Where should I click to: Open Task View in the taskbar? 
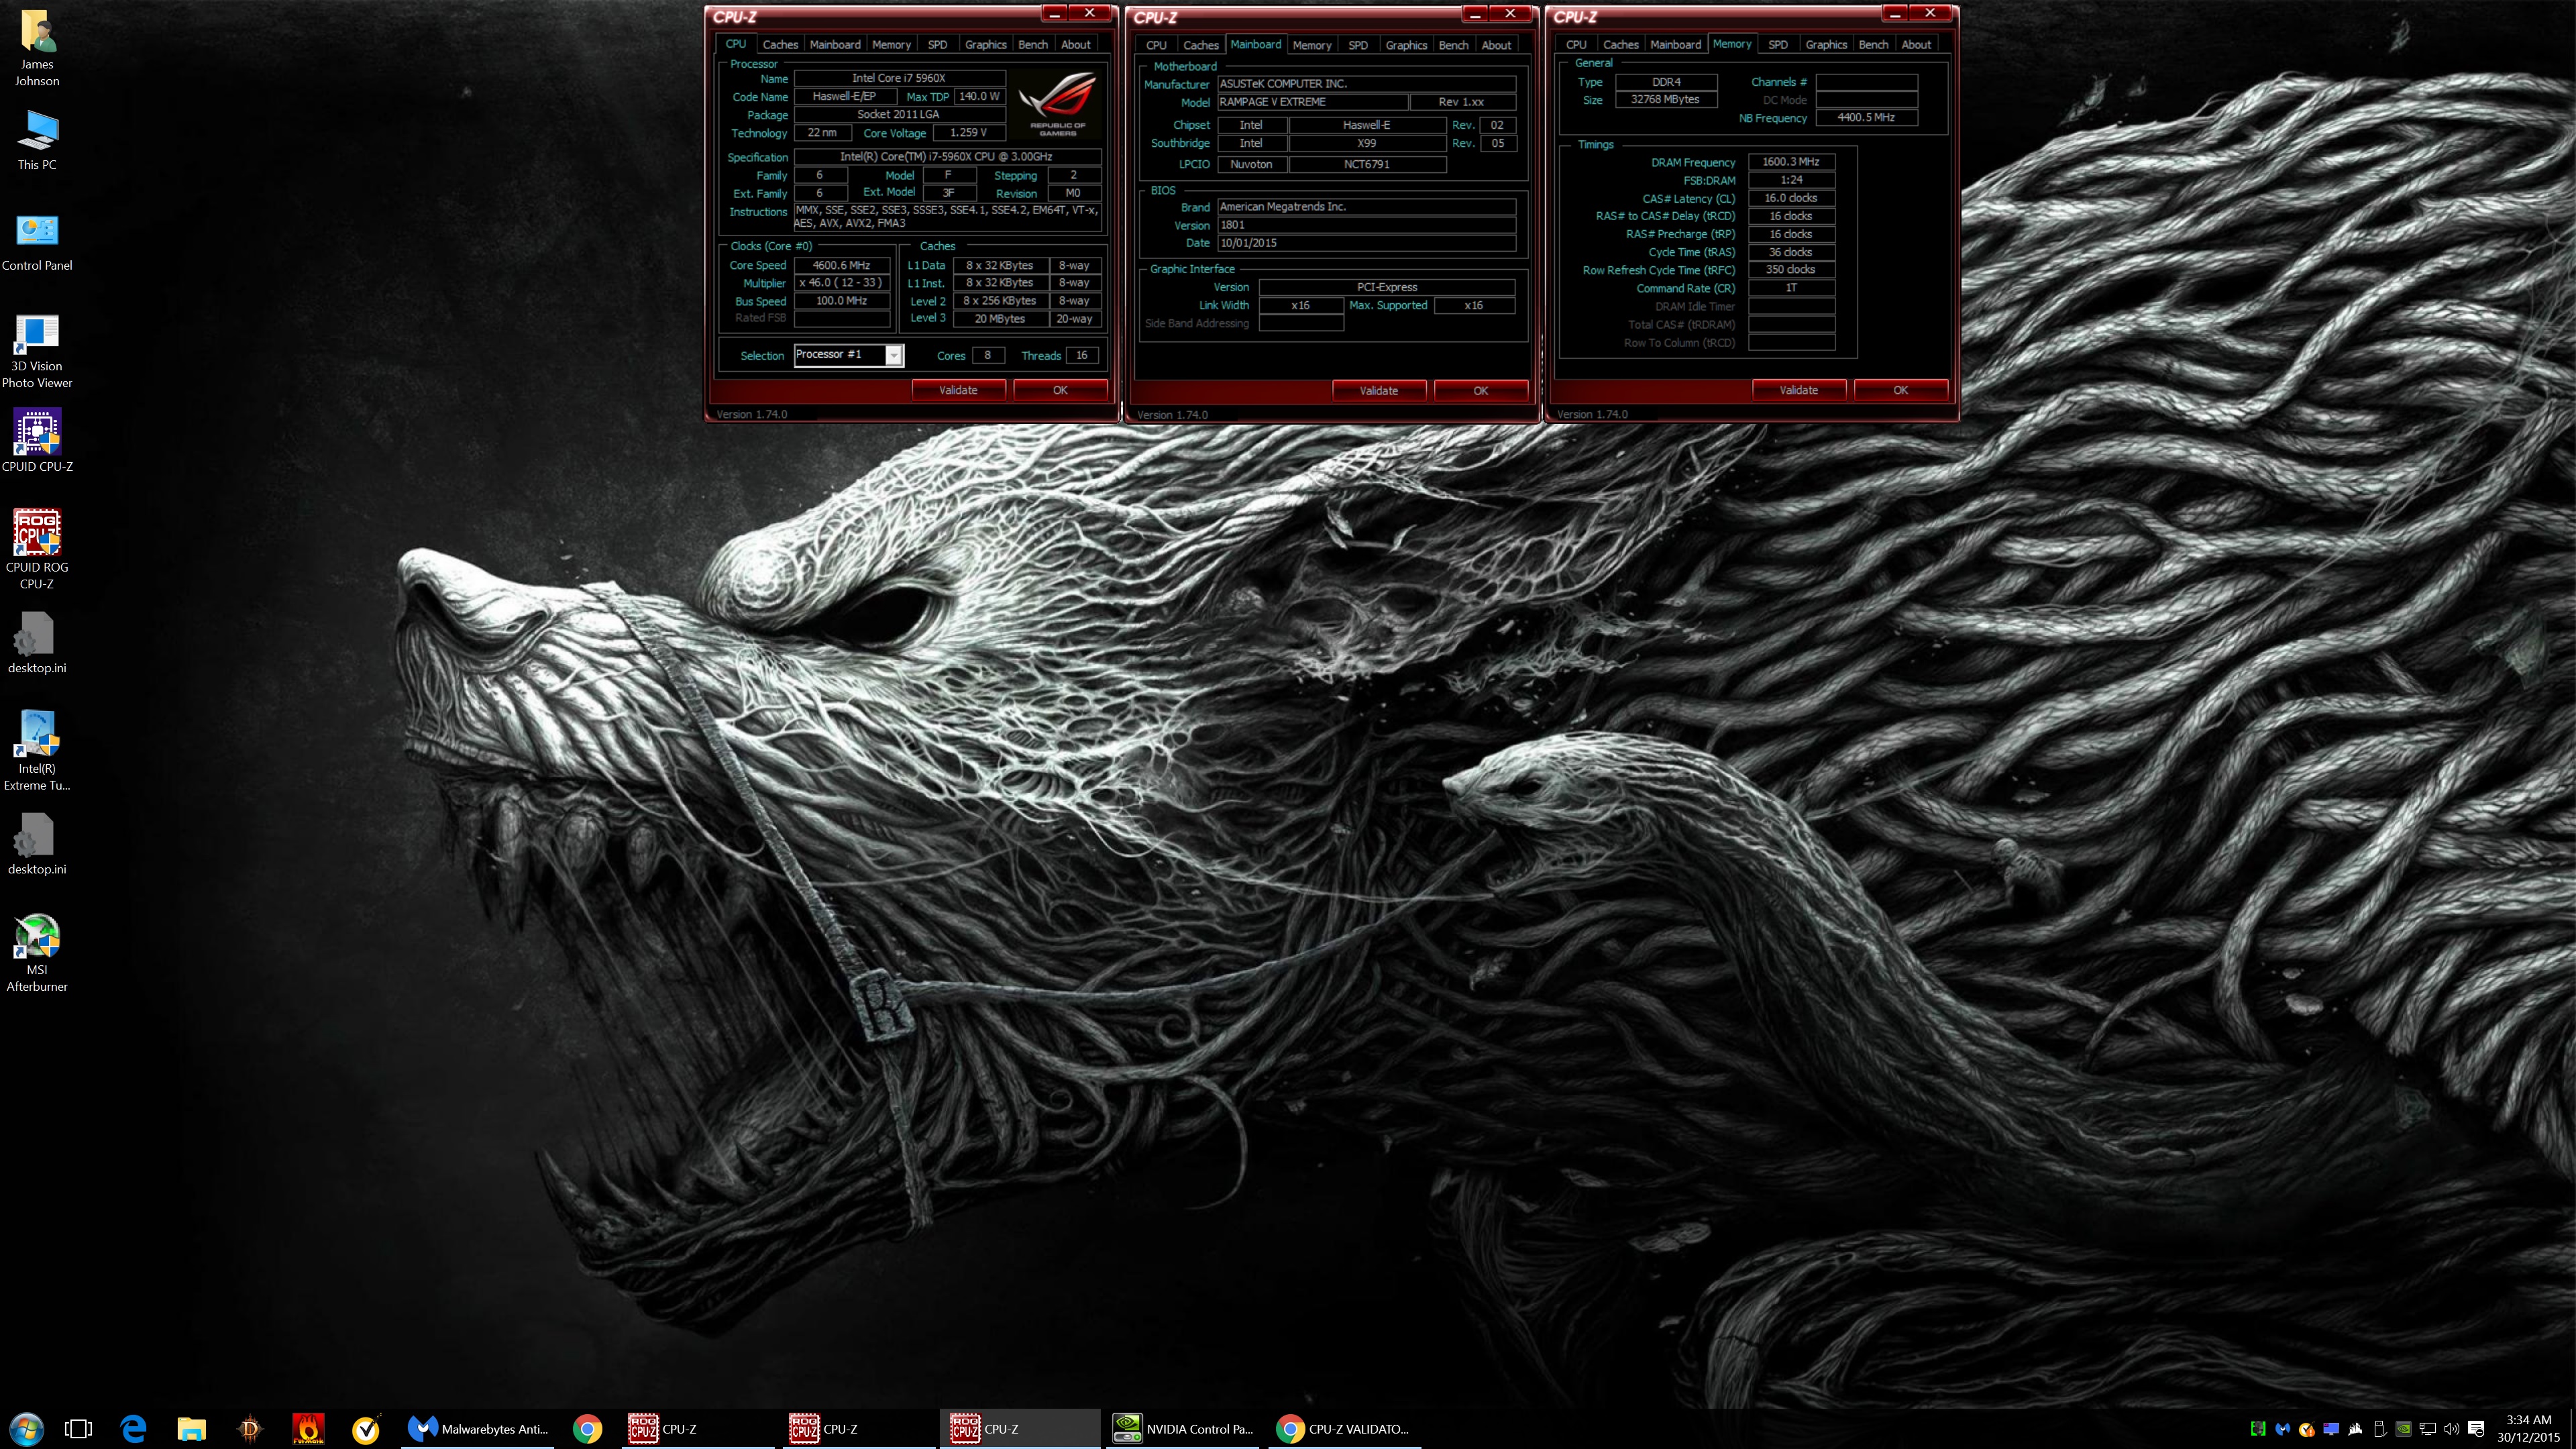coord(78,1429)
